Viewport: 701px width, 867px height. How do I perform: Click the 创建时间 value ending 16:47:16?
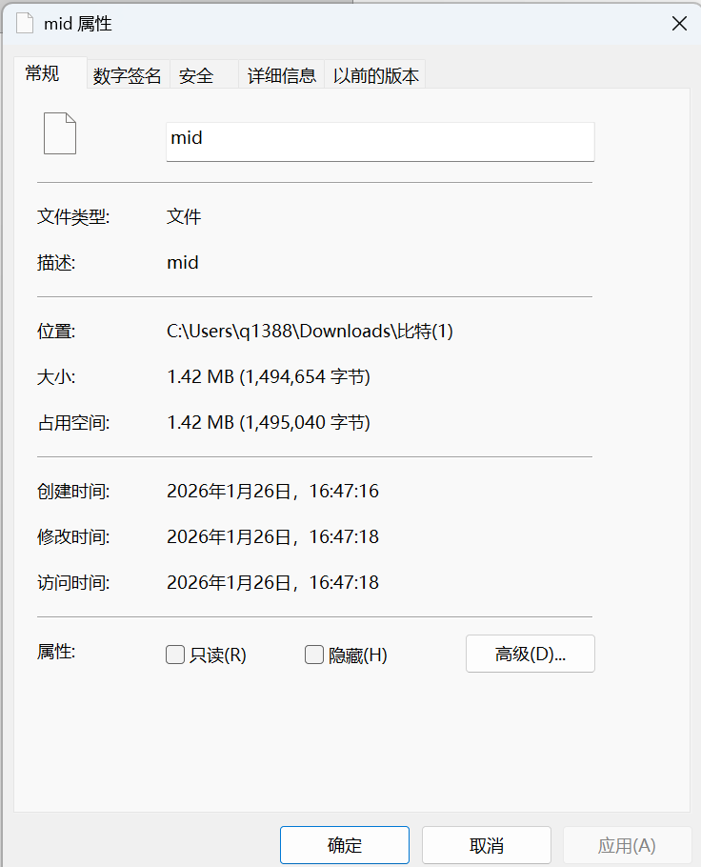[x=272, y=492]
